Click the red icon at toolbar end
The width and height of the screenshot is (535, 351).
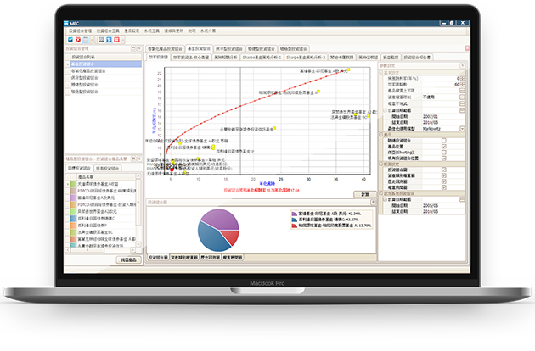point(117,39)
